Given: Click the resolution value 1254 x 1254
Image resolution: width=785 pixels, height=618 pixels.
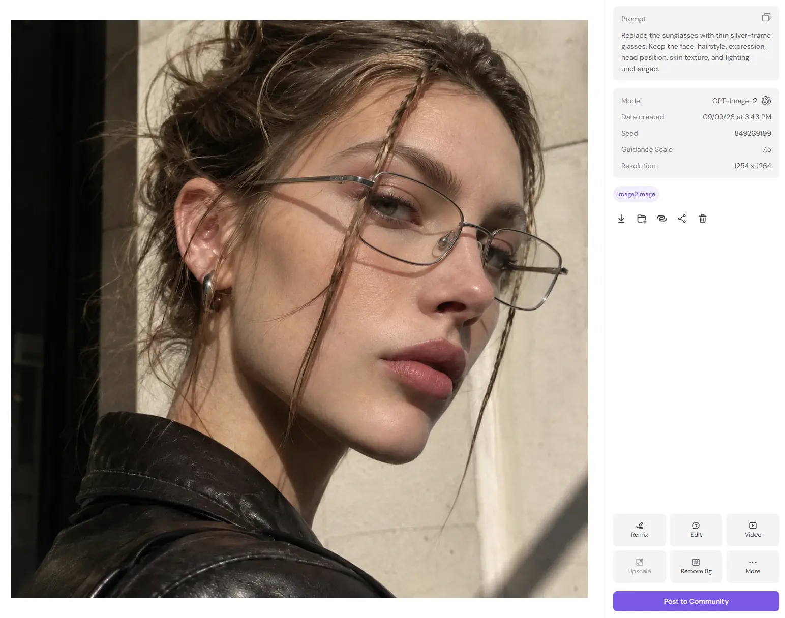Looking at the screenshot, I should point(752,166).
